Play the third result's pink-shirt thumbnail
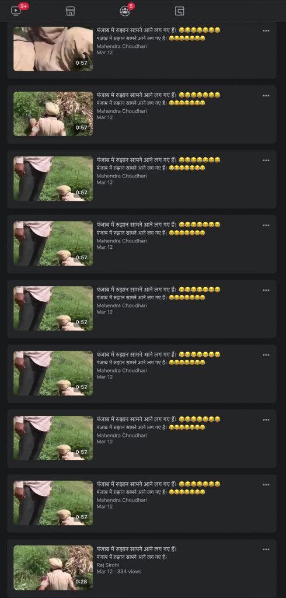The image size is (286, 598). click(53, 179)
